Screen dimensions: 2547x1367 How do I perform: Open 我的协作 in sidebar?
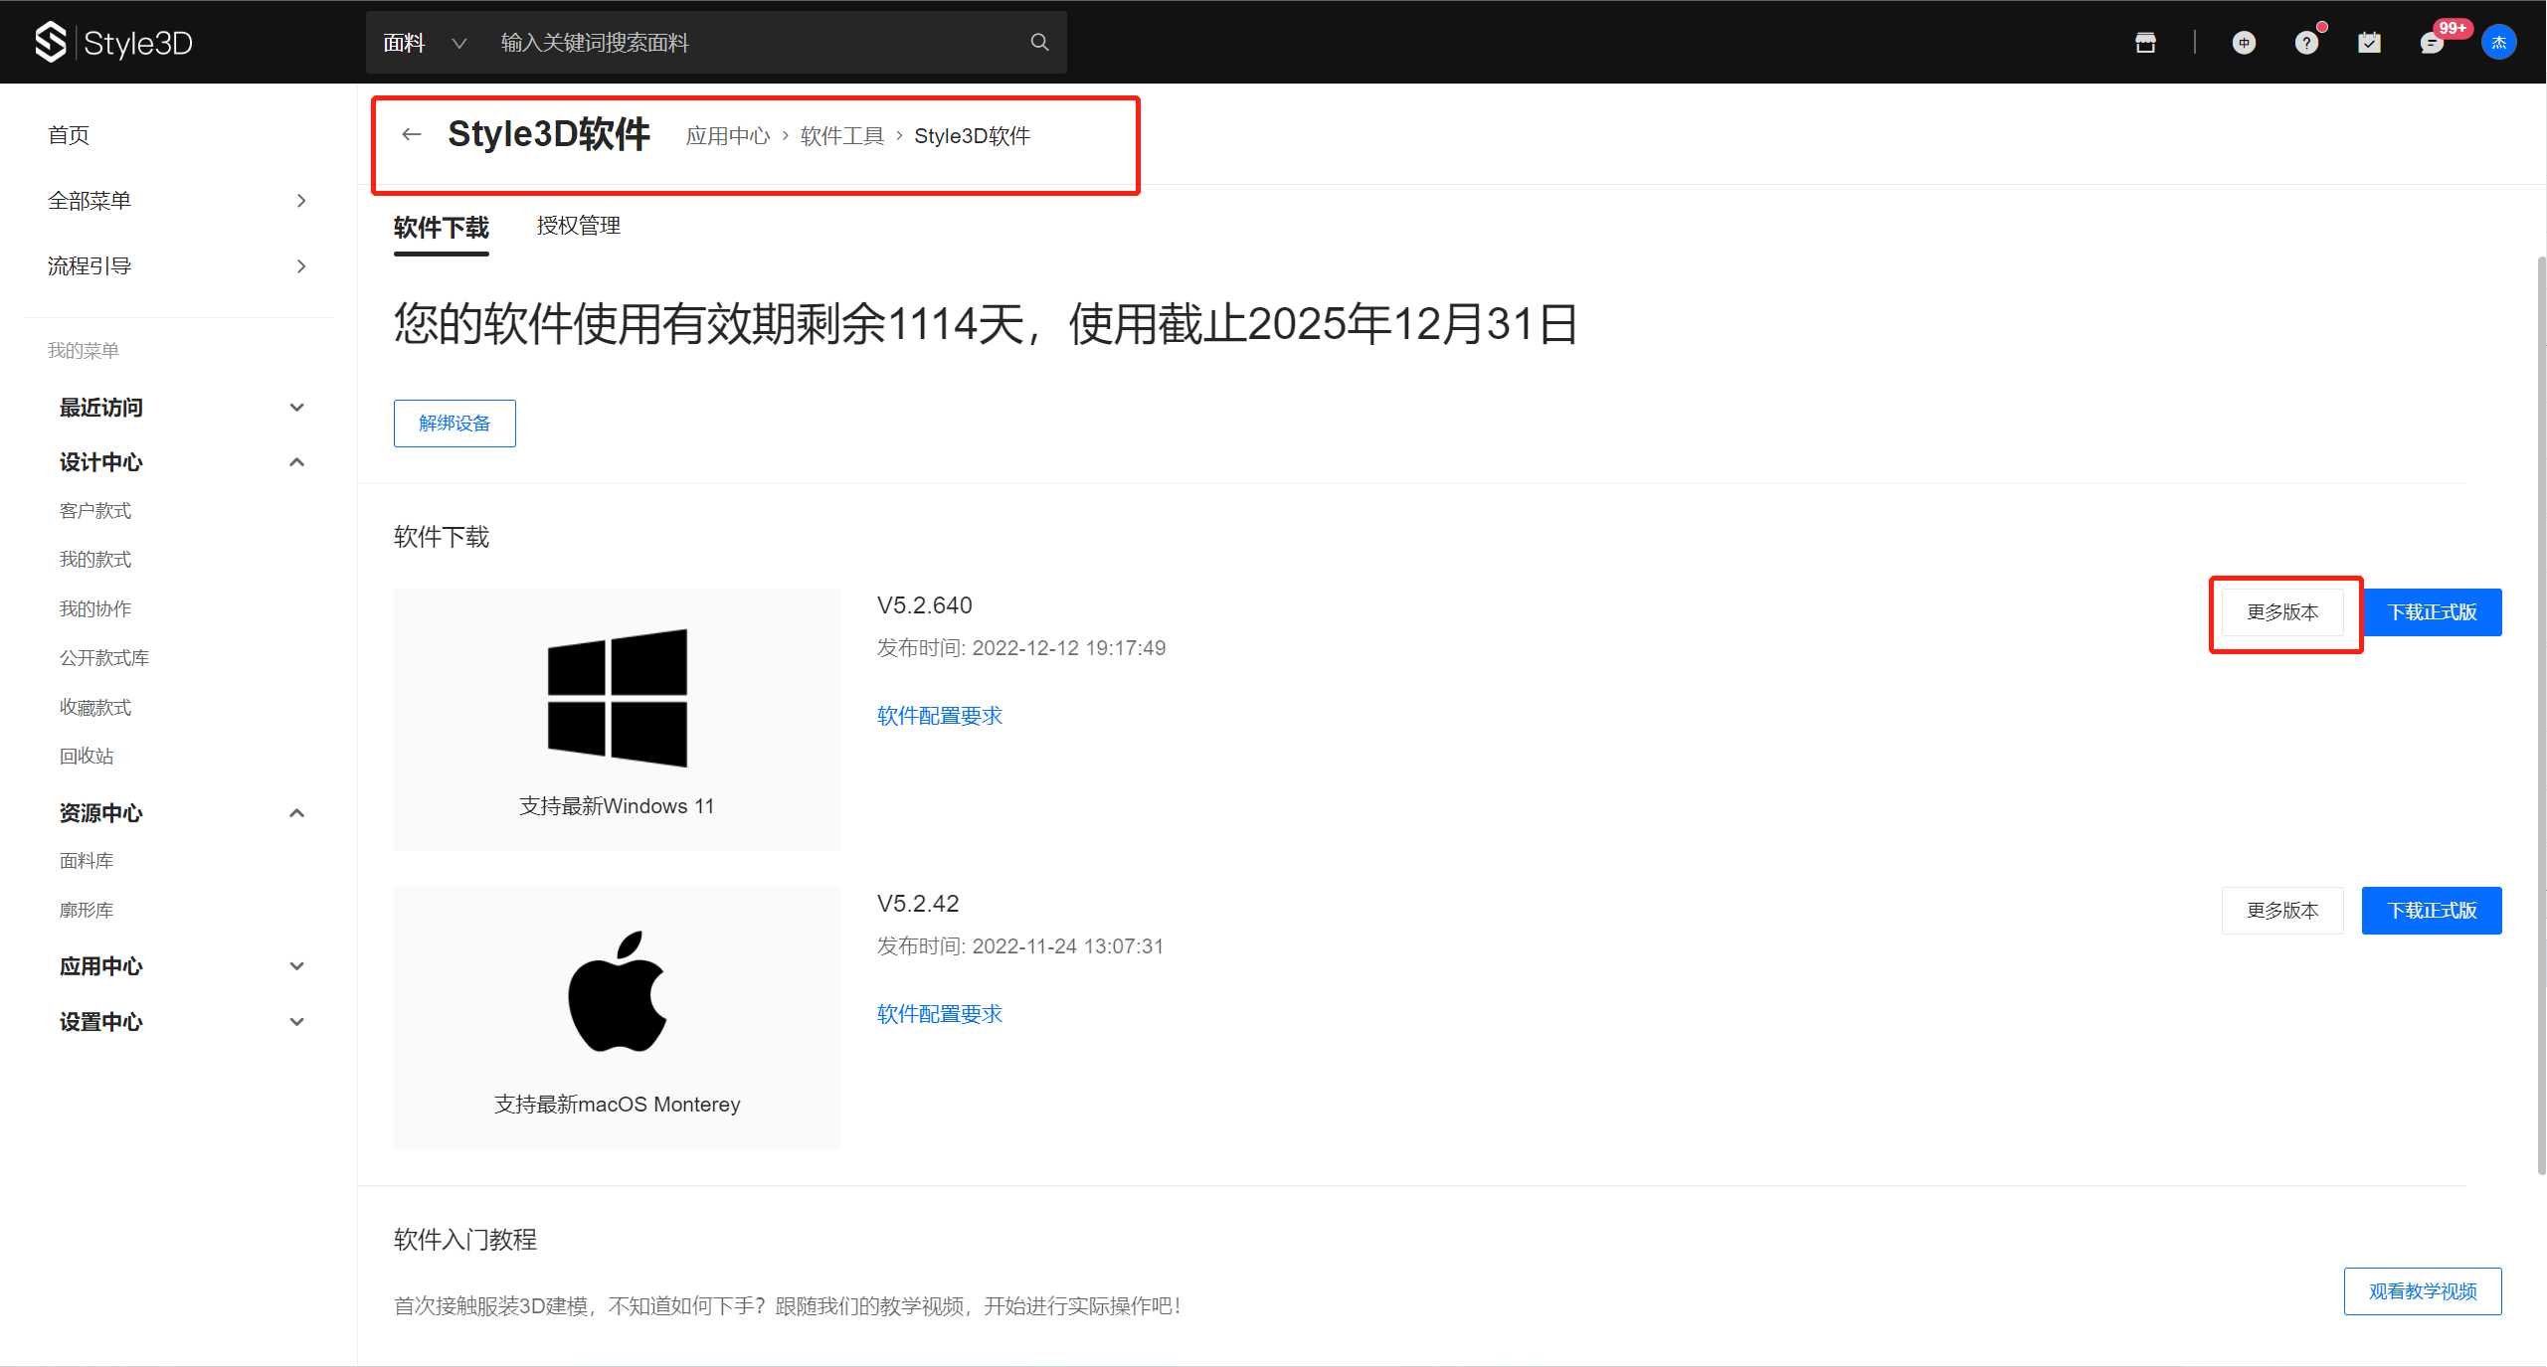click(95, 609)
